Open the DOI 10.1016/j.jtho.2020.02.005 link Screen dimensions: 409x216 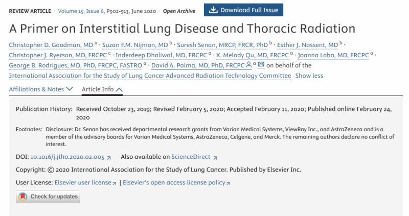click(x=67, y=157)
